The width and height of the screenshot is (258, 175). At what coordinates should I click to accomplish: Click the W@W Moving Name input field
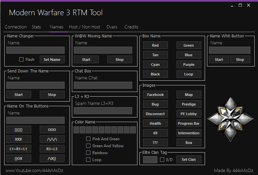[x=103, y=50]
